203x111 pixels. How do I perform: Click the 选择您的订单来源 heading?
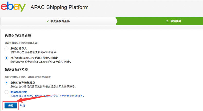(x=18, y=36)
